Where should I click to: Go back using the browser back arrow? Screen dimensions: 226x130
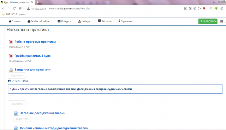pyautogui.click(x=3, y=8)
